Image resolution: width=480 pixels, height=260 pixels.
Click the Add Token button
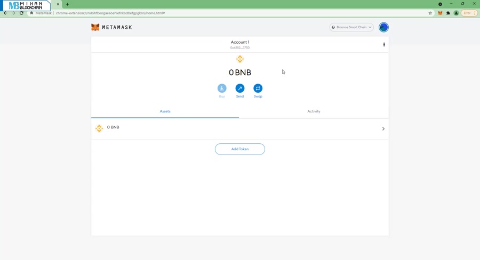[x=240, y=149]
